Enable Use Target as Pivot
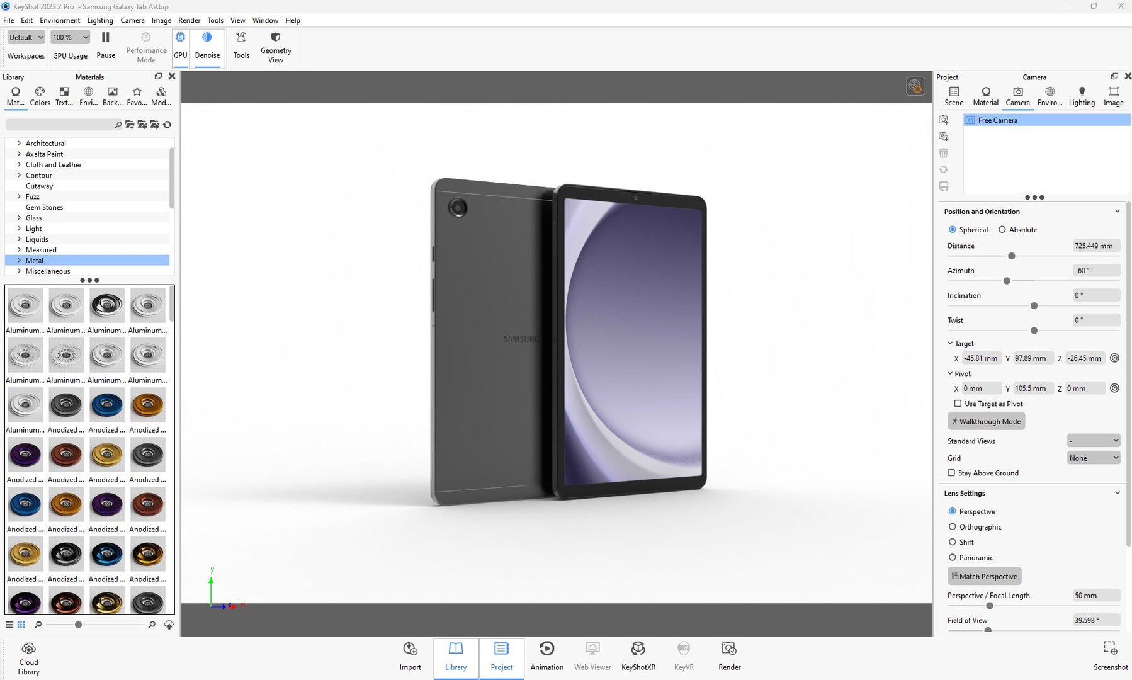The image size is (1132, 680). 958,404
